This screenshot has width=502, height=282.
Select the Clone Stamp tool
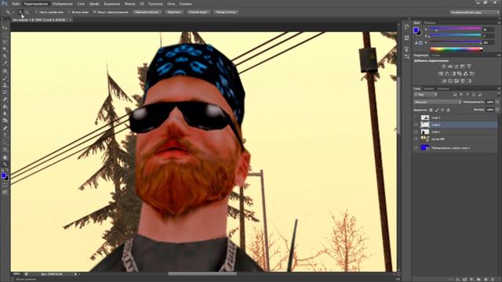pyautogui.click(x=5, y=85)
